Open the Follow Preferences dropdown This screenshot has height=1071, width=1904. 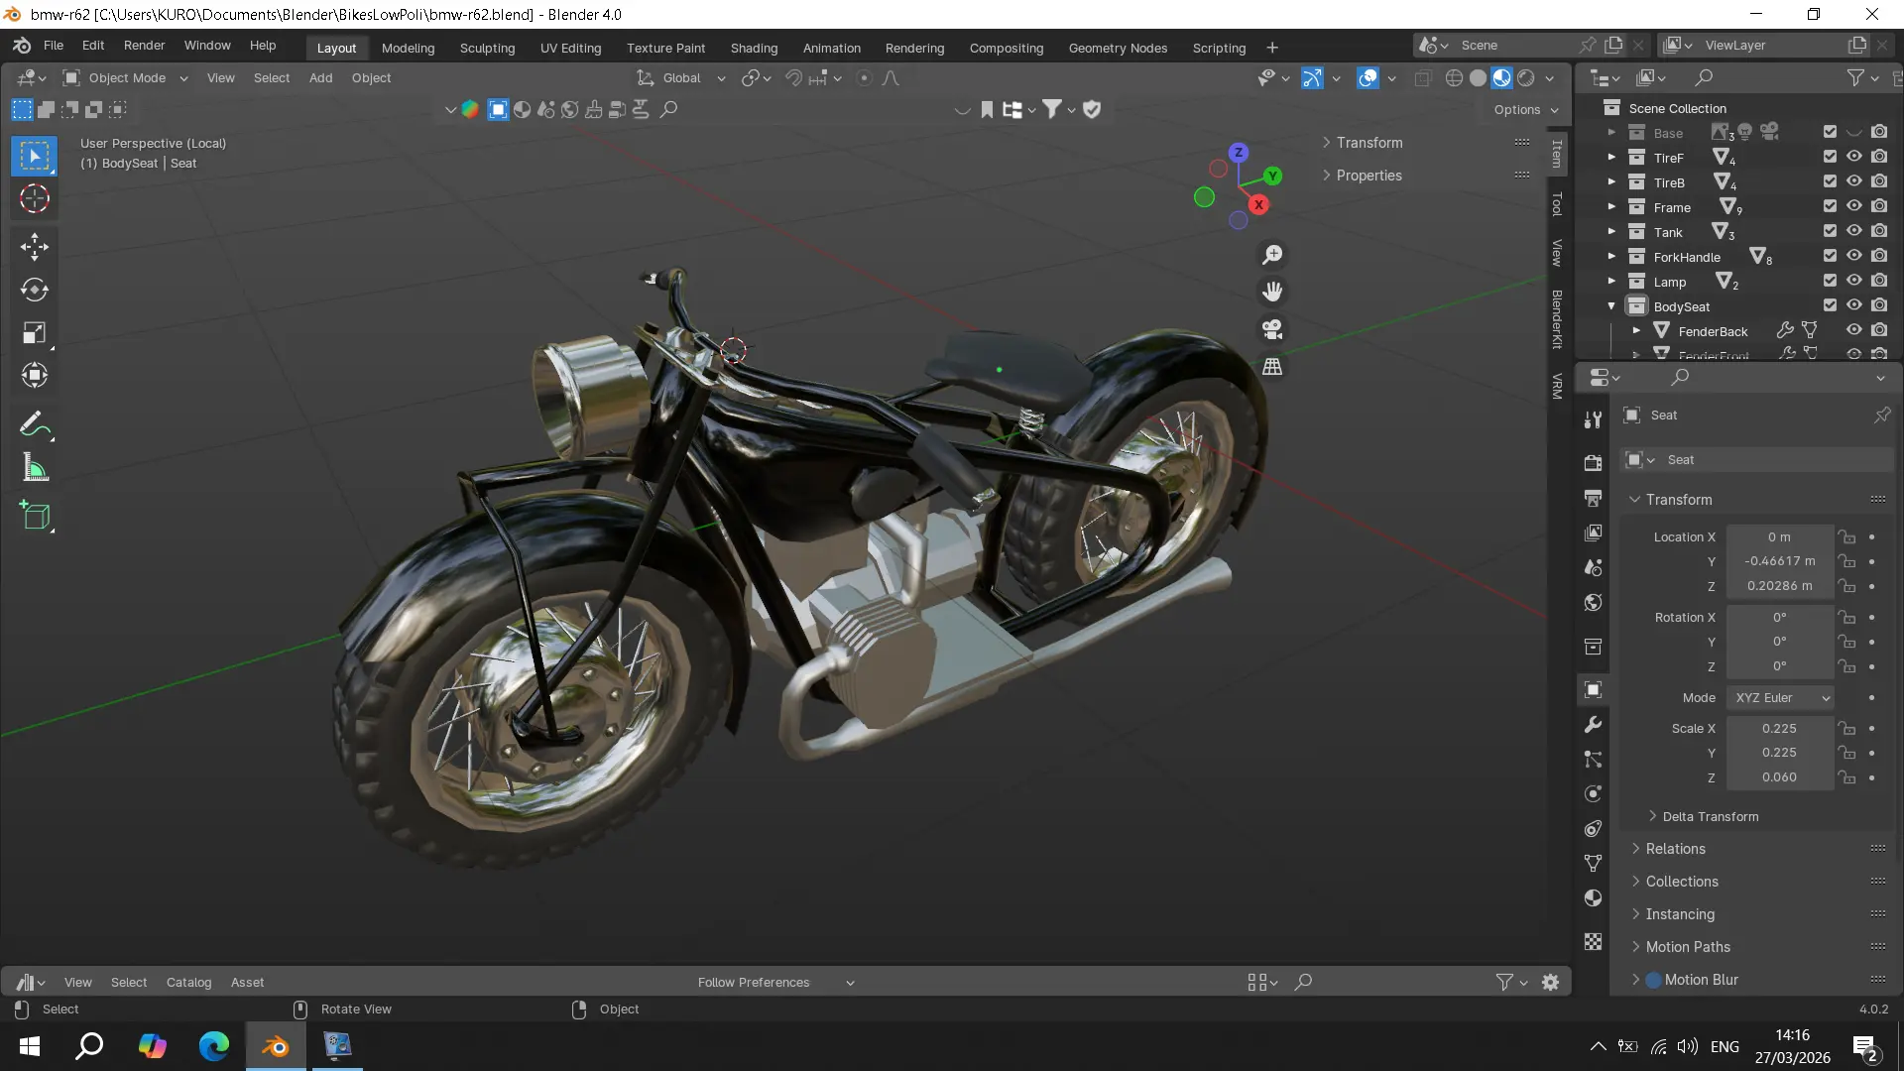775,983
